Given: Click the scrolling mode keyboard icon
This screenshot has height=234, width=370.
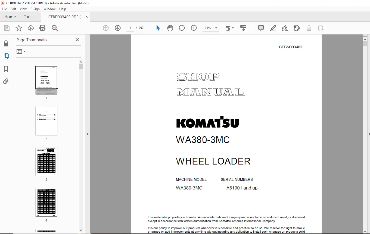Looking at the screenshot, I should [x=243, y=28].
